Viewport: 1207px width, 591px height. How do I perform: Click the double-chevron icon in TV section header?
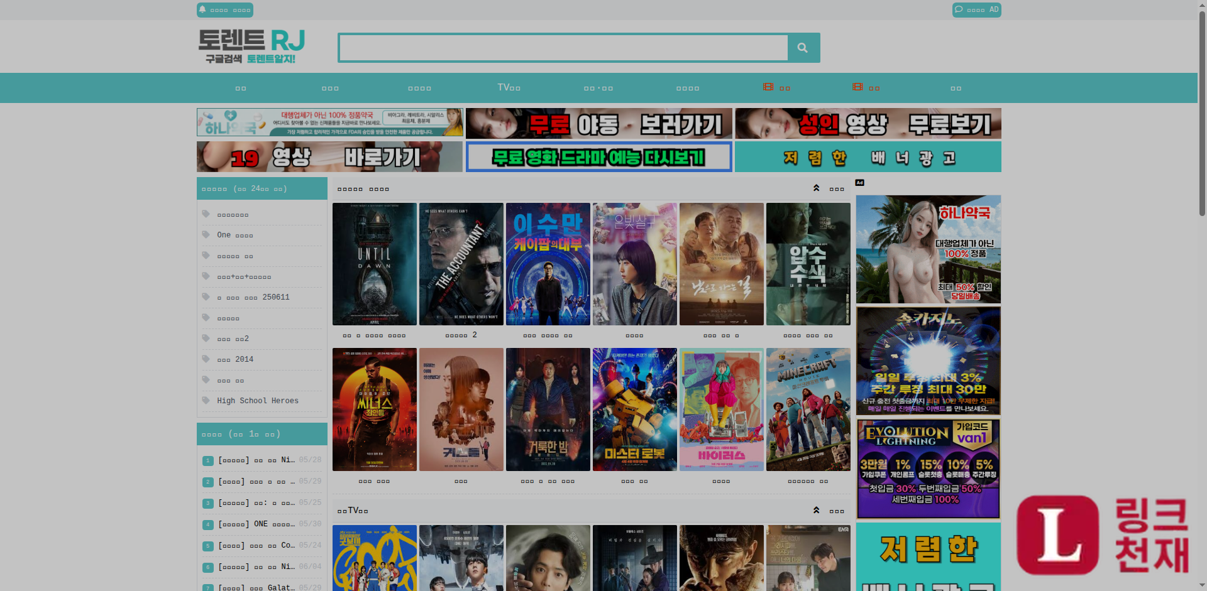[x=816, y=510]
